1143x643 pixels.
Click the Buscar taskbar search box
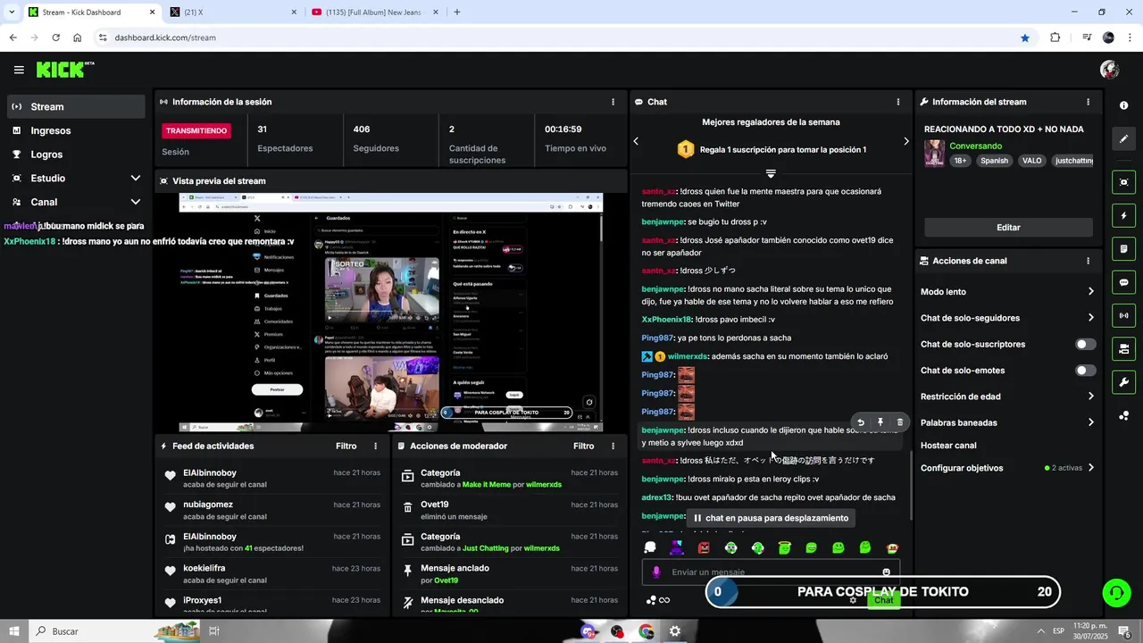click(x=116, y=631)
